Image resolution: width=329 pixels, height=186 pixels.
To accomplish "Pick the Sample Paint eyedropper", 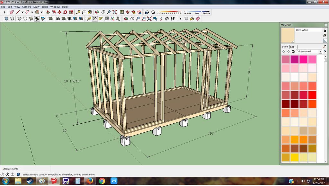I will click(x=325, y=46).
